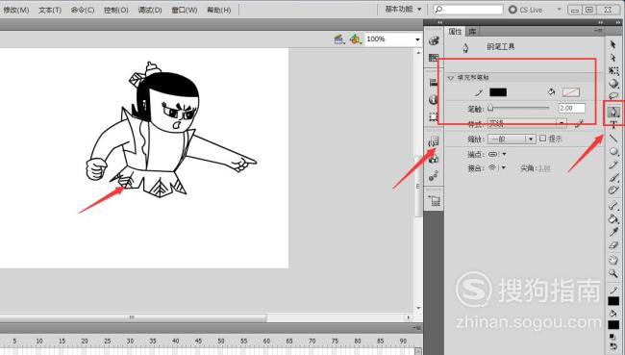Click the edit stroke style pencil icon
Image resolution: width=625 pixels, height=355 pixels.
click(x=579, y=124)
